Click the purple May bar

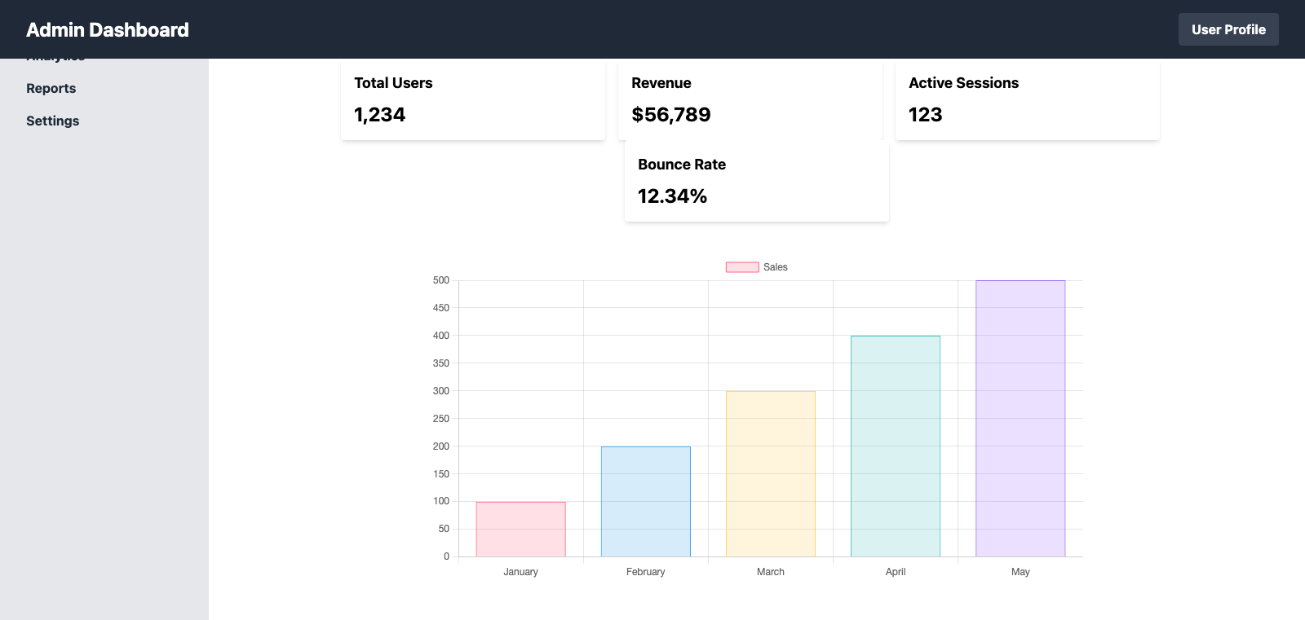[x=1020, y=419]
